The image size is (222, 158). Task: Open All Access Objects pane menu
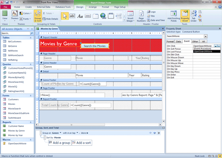[x=28, y=29]
